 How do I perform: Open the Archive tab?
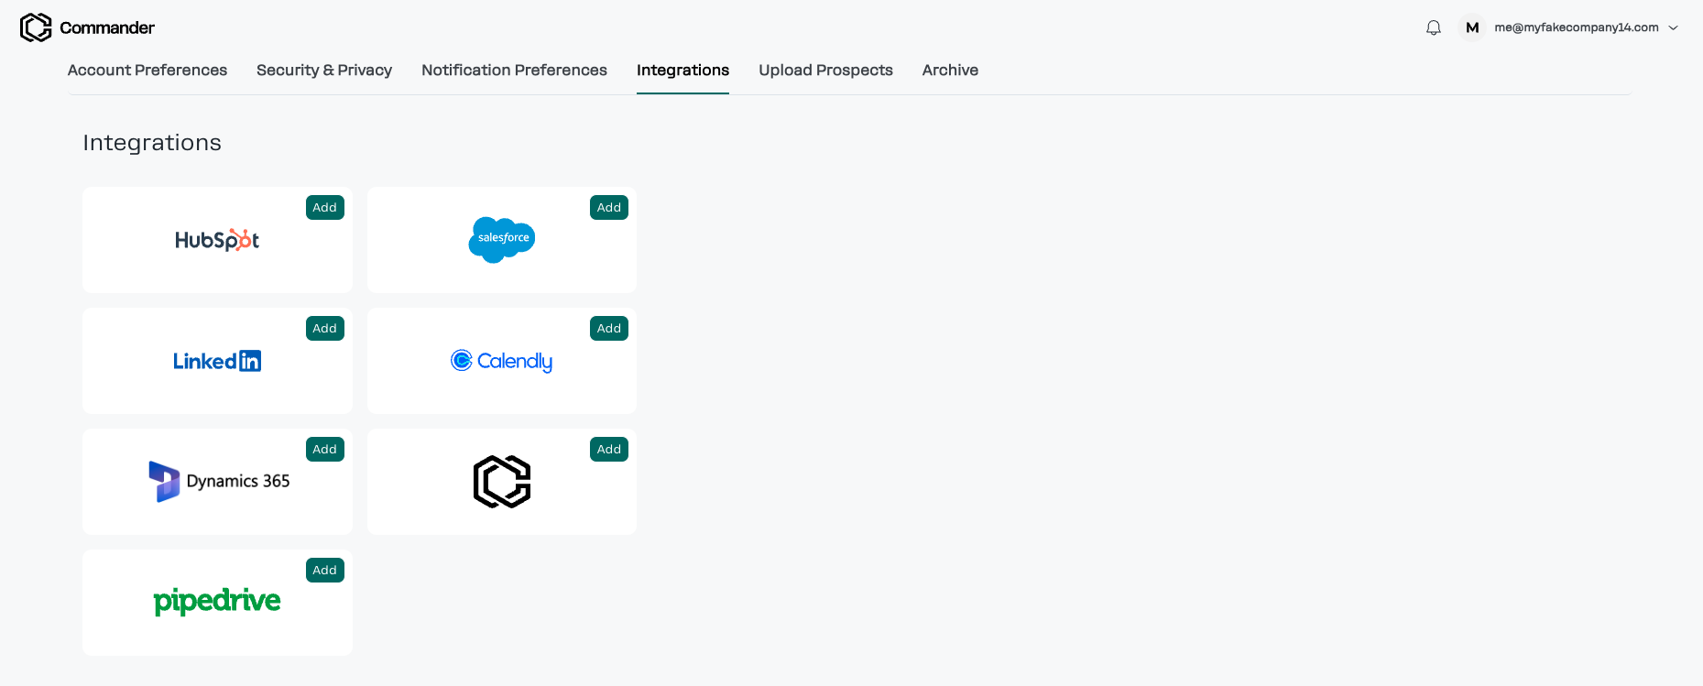pyautogui.click(x=950, y=70)
